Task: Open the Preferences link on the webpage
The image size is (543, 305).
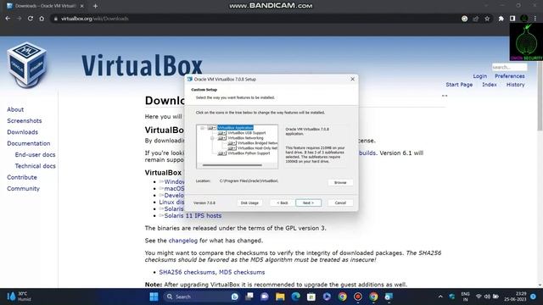Action: coord(509,76)
